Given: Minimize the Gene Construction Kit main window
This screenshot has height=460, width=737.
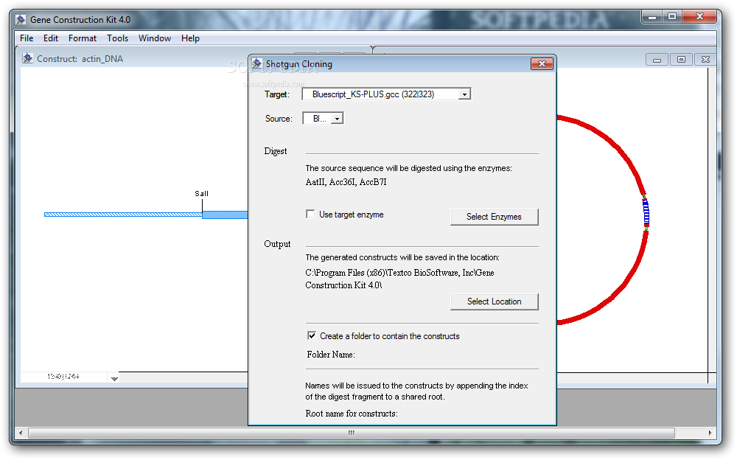Looking at the screenshot, I should point(652,17).
